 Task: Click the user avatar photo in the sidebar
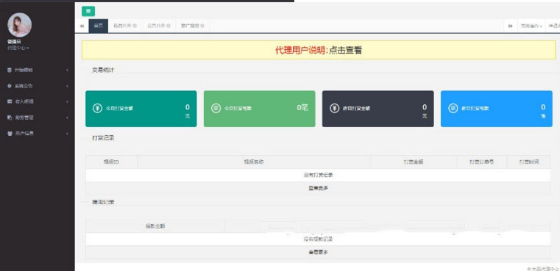click(20, 25)
